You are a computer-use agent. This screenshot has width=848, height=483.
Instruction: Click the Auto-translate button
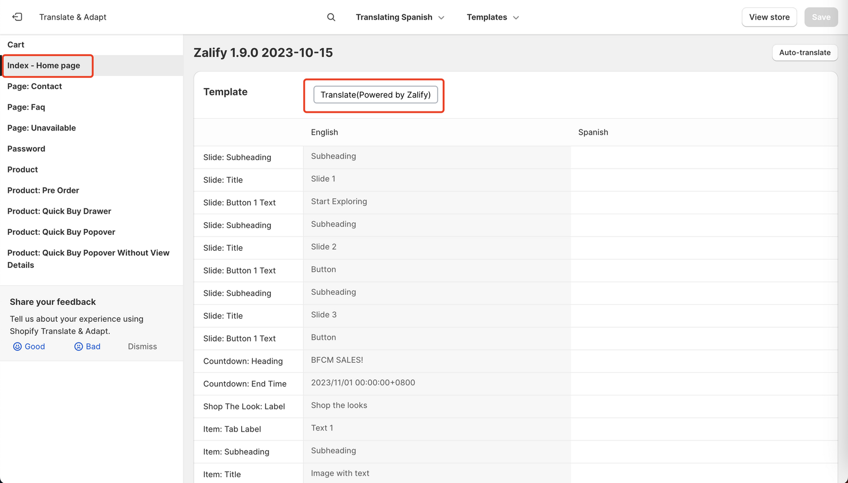(805, 52)
